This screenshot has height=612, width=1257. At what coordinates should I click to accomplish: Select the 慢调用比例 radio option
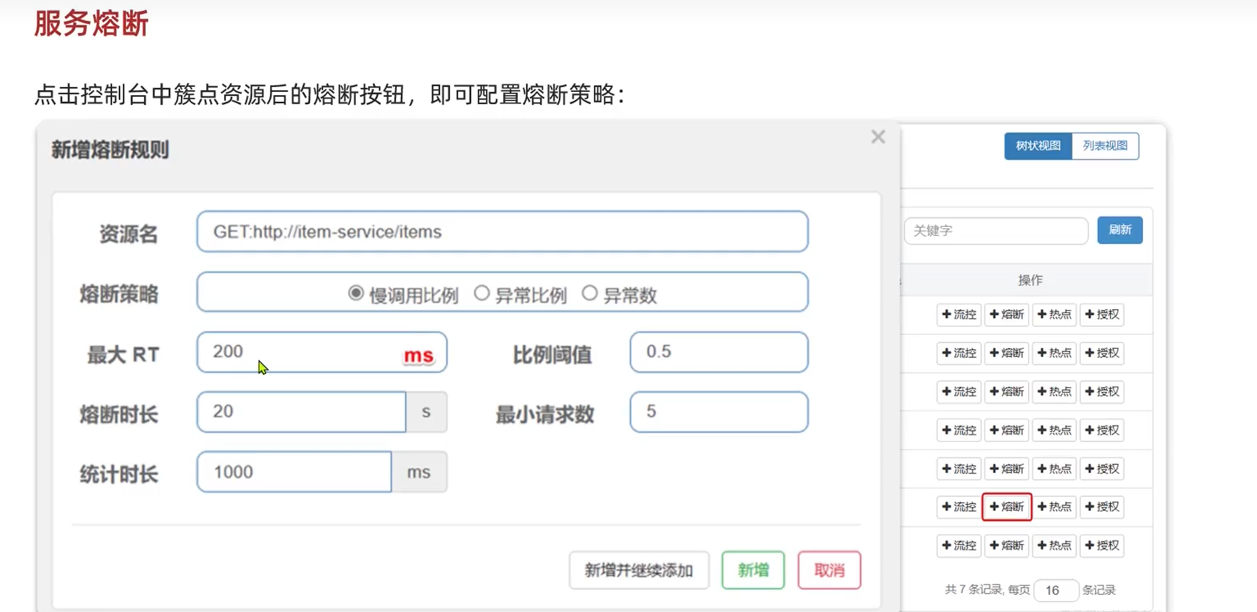(x=356, y=293)
